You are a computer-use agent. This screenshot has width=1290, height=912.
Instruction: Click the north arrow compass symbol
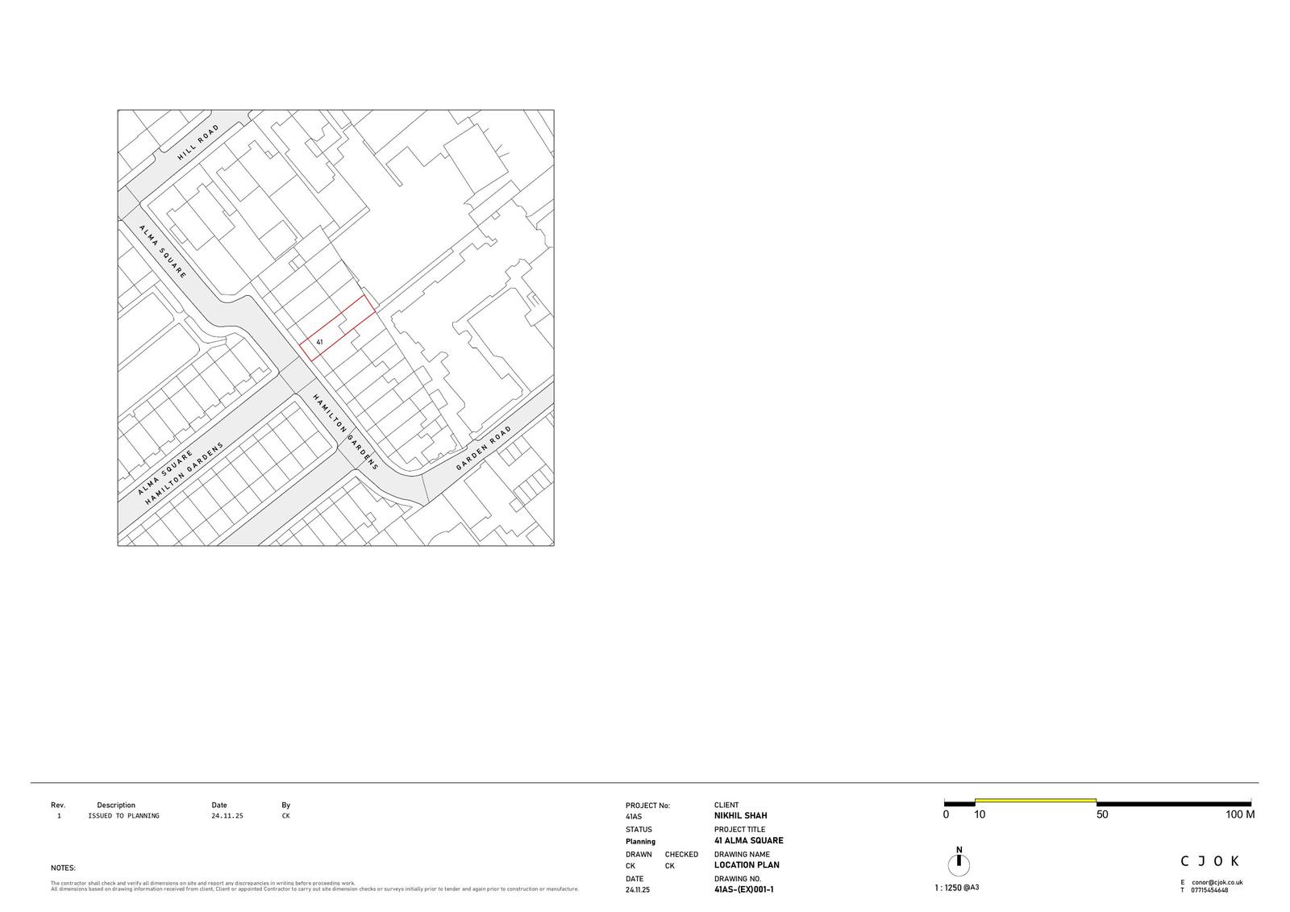click(x=959, y=864)
